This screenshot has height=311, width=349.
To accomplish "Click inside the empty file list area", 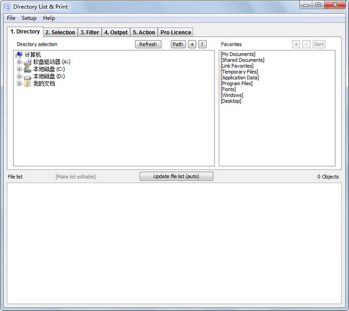I will tap(174, 243).
